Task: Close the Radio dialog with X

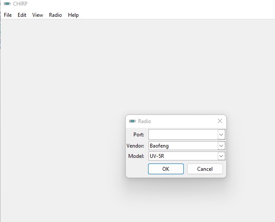Action: (x=220, y=121)
